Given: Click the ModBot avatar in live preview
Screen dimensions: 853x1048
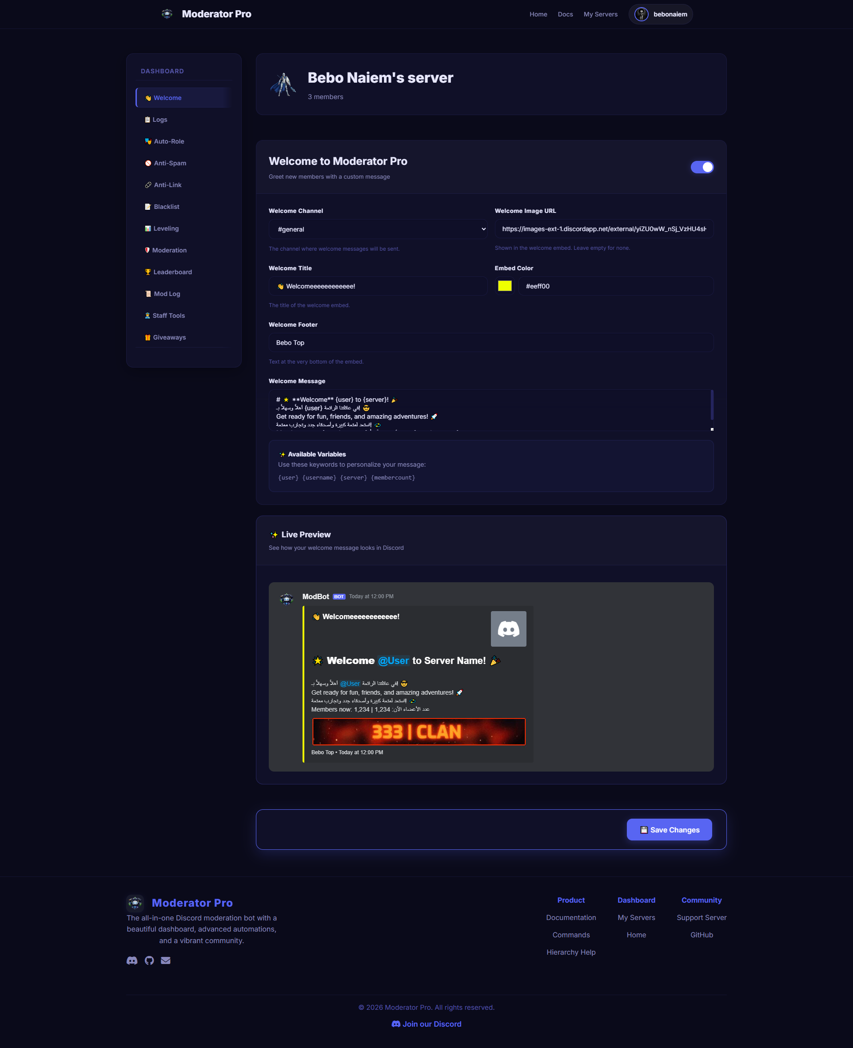Looking at the screenshot, I should point(287,599).
